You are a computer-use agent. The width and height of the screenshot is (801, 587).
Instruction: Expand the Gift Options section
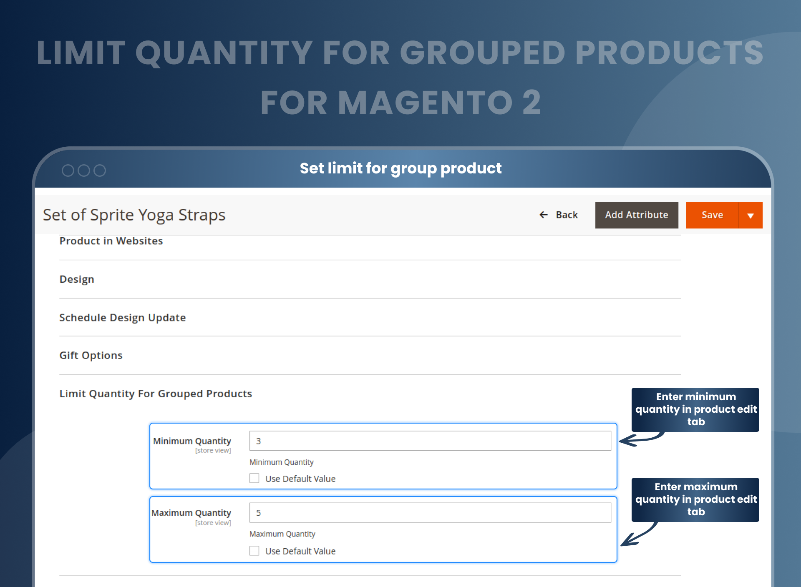(91, 356)
